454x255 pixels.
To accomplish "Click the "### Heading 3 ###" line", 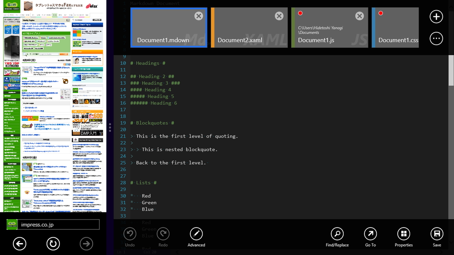I will (x=155, y=83).
